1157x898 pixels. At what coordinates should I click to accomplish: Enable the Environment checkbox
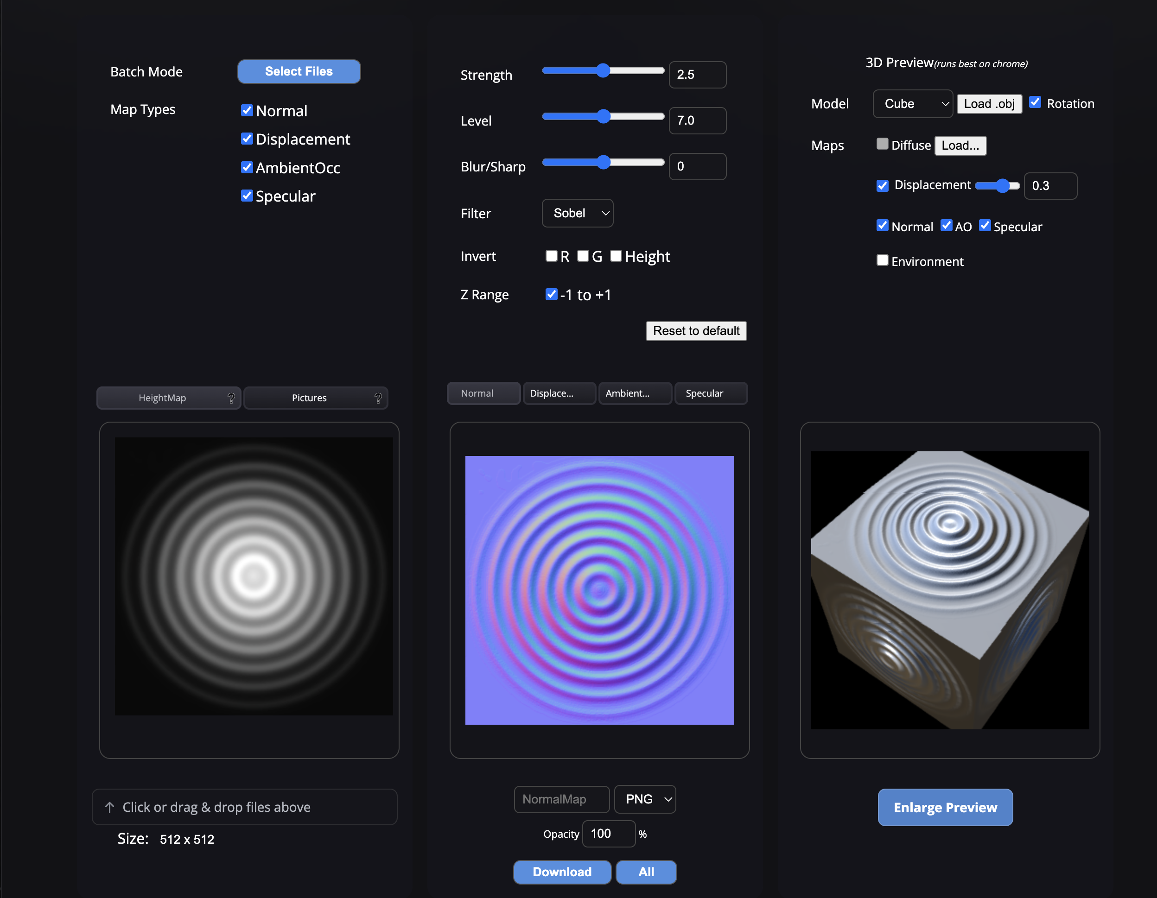pyautogui.click(x=882, y=260)
